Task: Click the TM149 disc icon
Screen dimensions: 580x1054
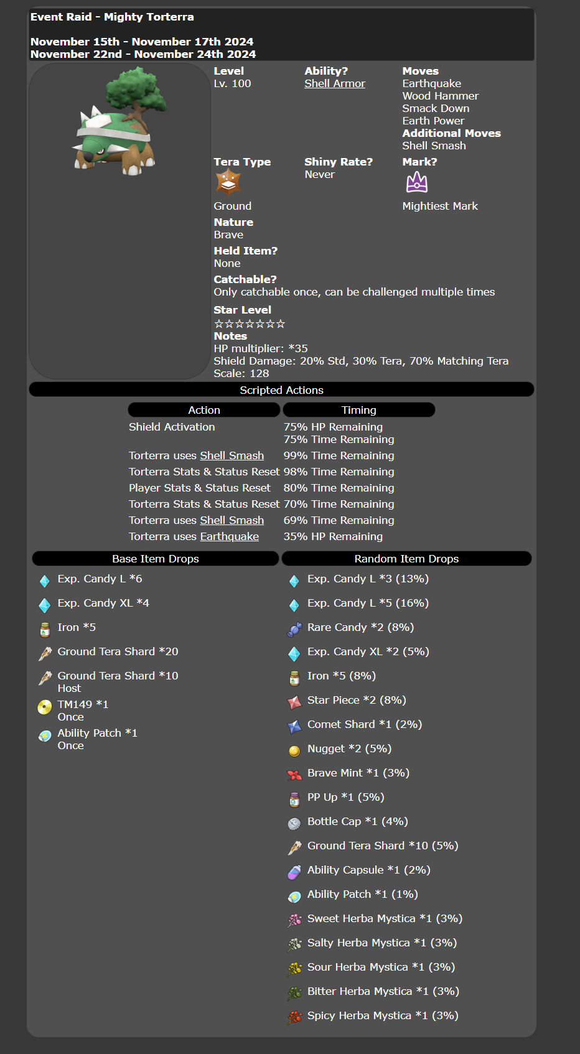Action: (45, 707)
